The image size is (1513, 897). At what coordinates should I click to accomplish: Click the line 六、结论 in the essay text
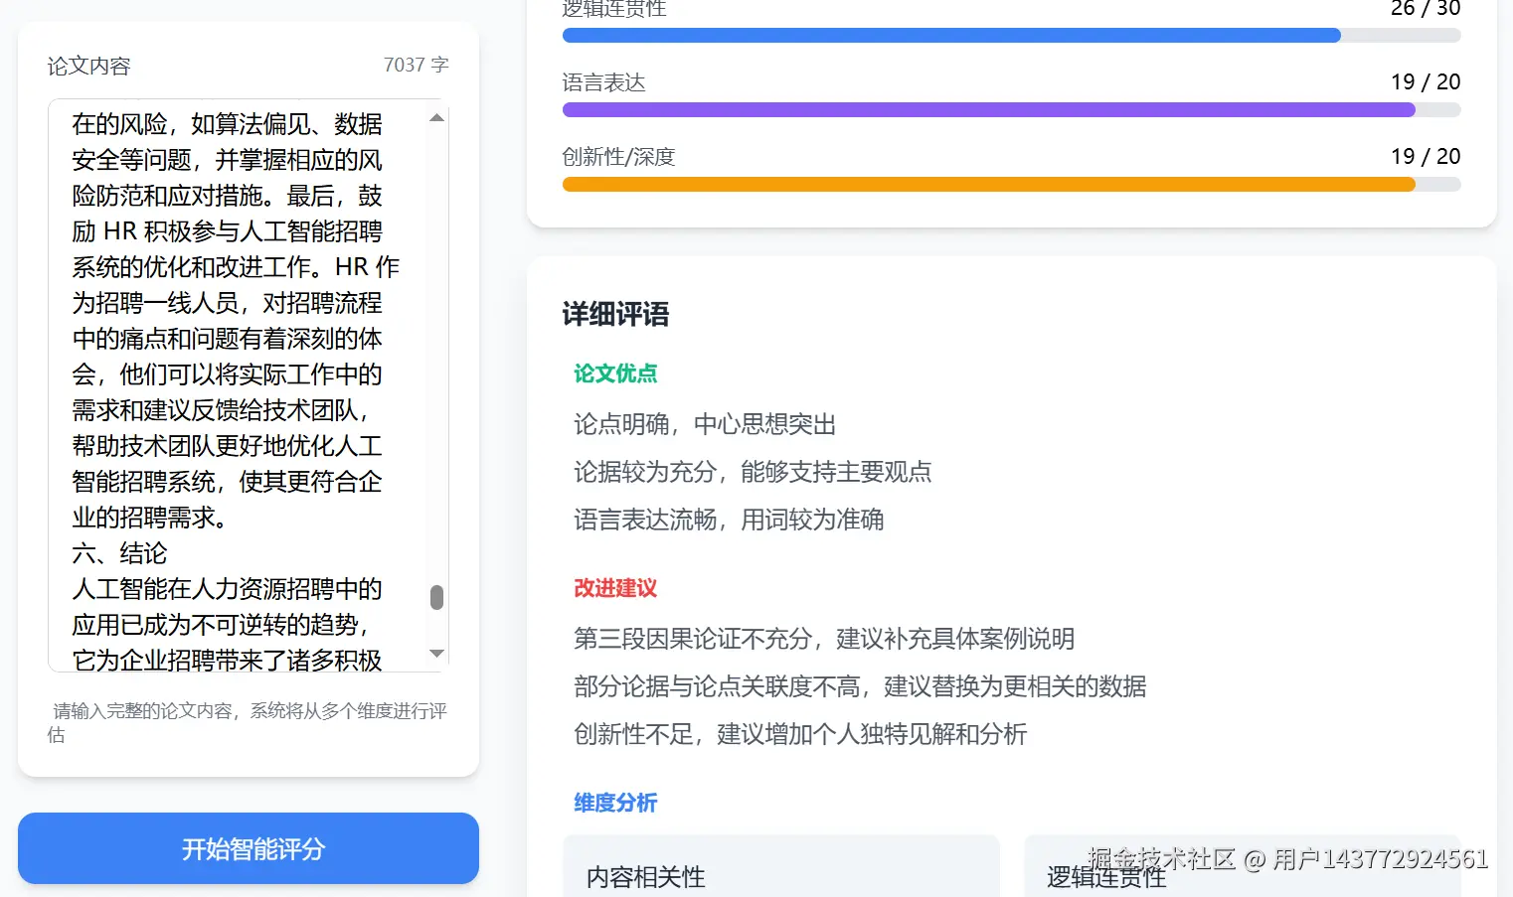[x=119, y=553]
